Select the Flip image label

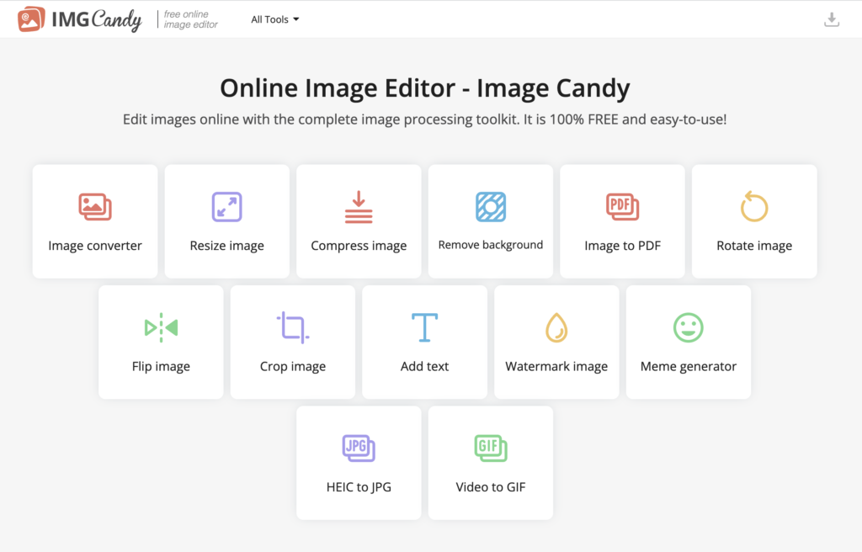[x=161, y=367]
